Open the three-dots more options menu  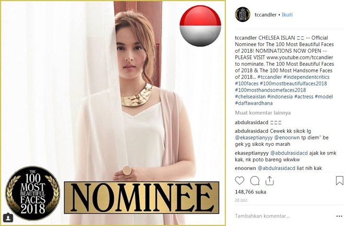(339, 216)
